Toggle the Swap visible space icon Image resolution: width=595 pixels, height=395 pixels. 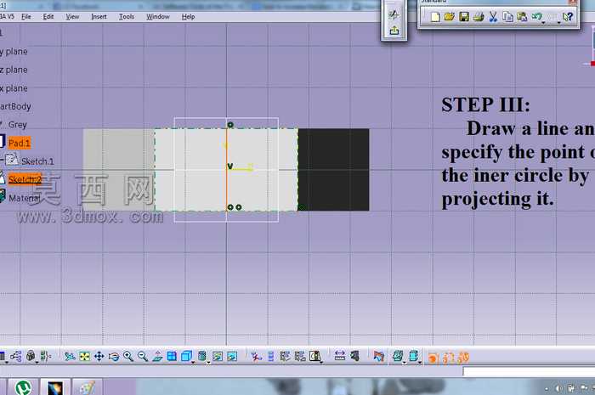point(232,356)
